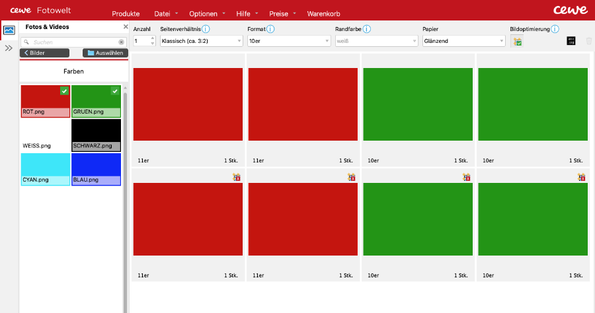Select the ROT.png thumbnail

[45, 101]
